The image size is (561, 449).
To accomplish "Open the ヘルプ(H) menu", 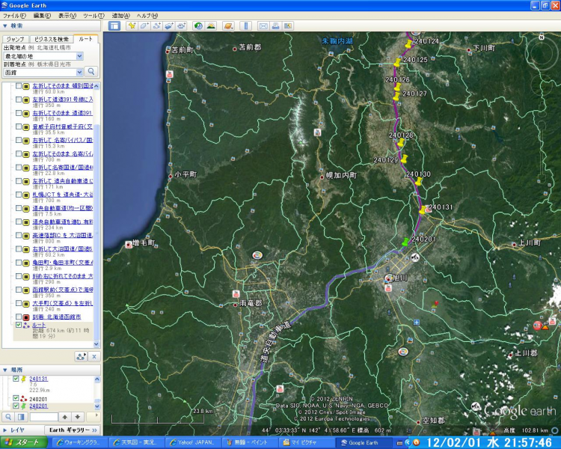I will click(x=147, y=16).
